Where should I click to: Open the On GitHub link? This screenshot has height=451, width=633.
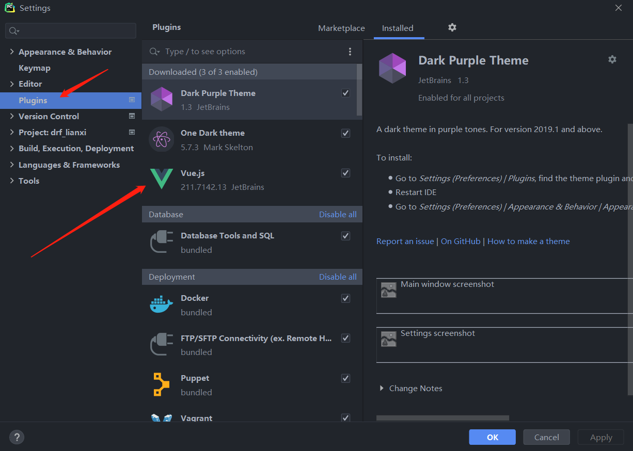click(x=461, y=241)
